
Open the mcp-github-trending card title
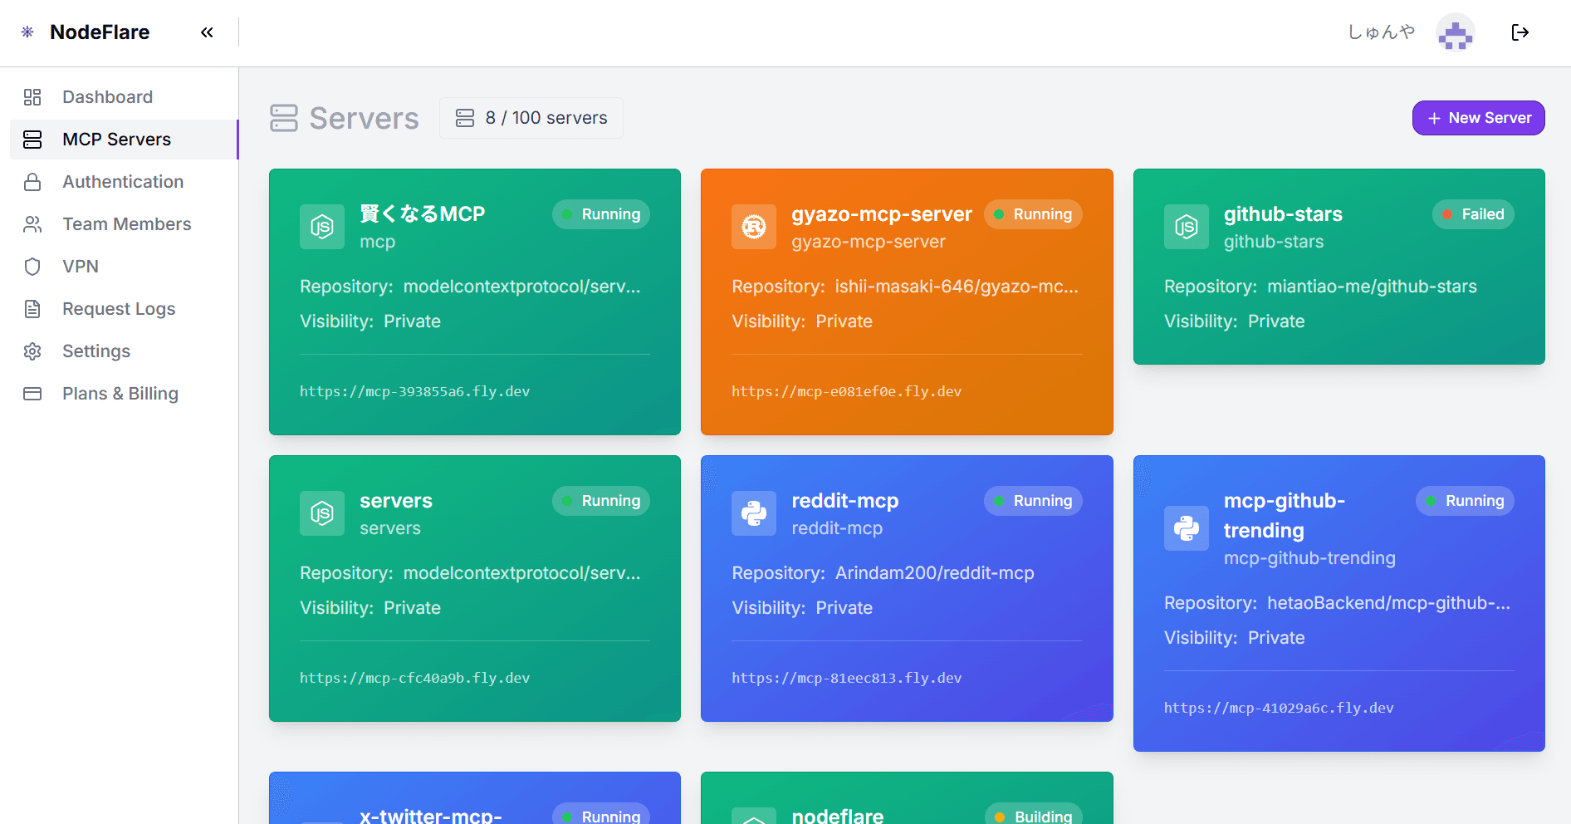(x=1285, y=515)
